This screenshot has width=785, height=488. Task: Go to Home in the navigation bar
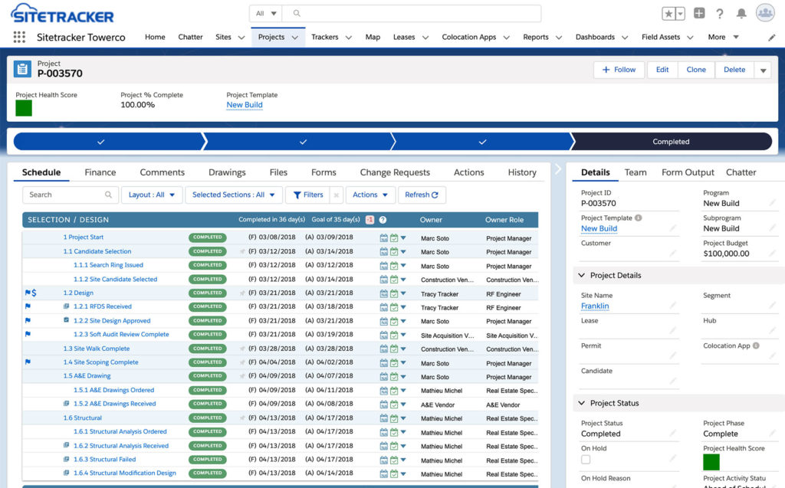(x=155, y=37)
